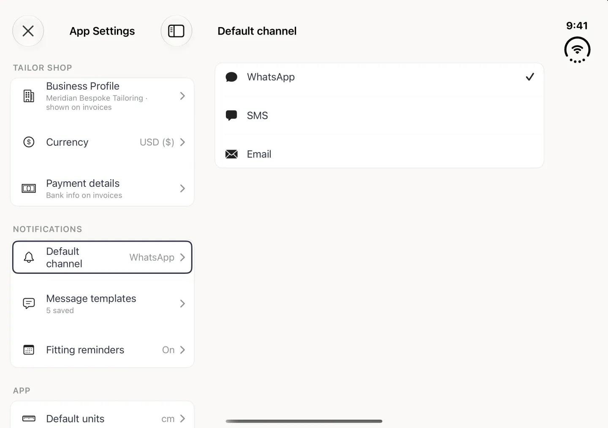The image size is (608, 428).
Task: Click the 9:41 clock
Action: pyautogui.click(x=577, y=26)
